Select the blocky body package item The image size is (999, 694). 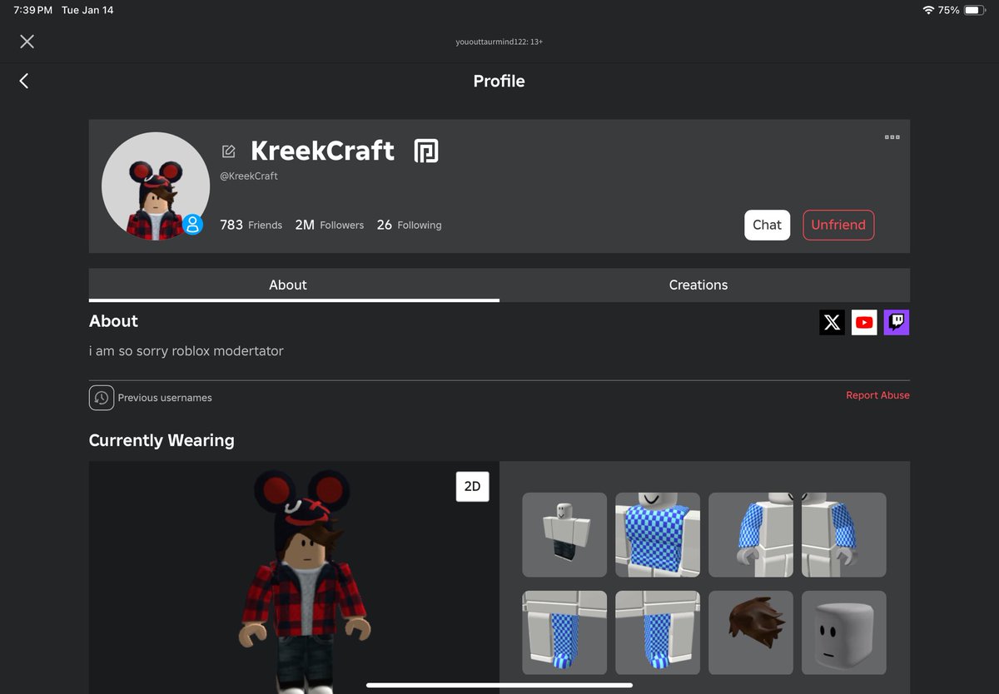coord(564,534)
